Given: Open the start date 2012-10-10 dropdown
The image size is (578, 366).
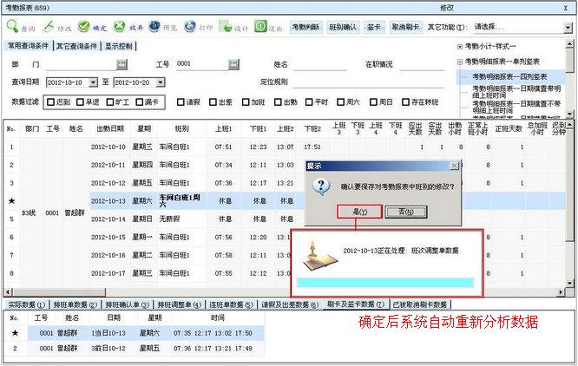Looking at the screenshot, I should coord(93,82).
